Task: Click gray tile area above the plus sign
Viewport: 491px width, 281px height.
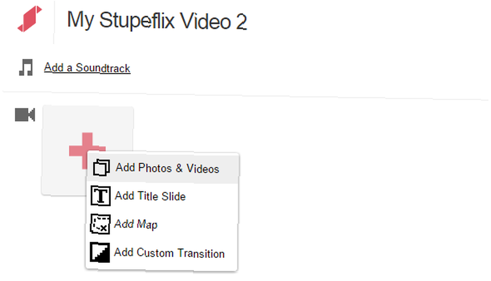Action: (x=88, y=119)
